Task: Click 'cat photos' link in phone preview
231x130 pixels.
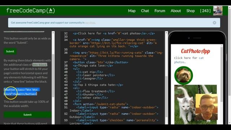Action: click(189, 60)
